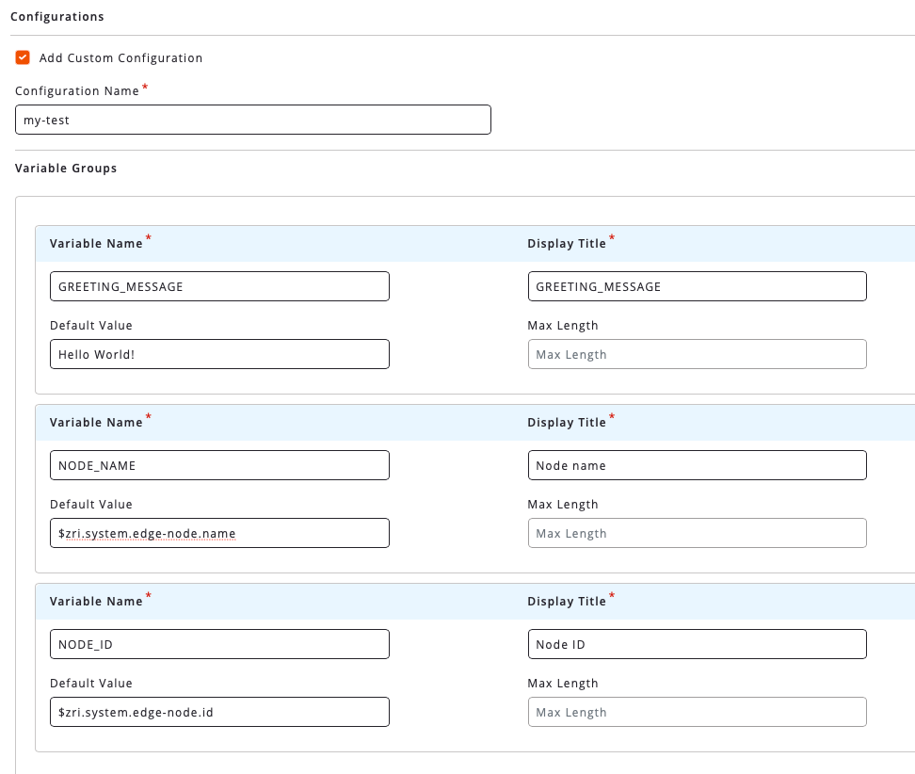Screen dimensions: 915x774
Task: Edit the Node name display title field
Action: (x=697, y=465)
